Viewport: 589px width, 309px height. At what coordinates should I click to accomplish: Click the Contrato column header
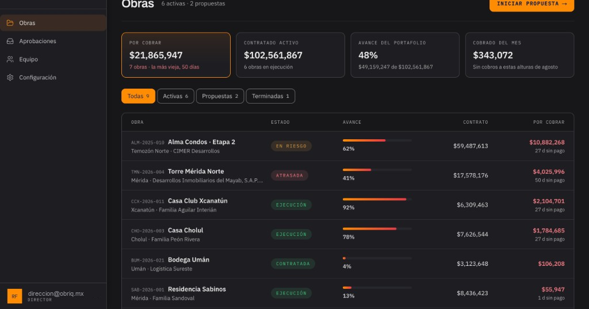pyautogui.click(x=476, y=122)
